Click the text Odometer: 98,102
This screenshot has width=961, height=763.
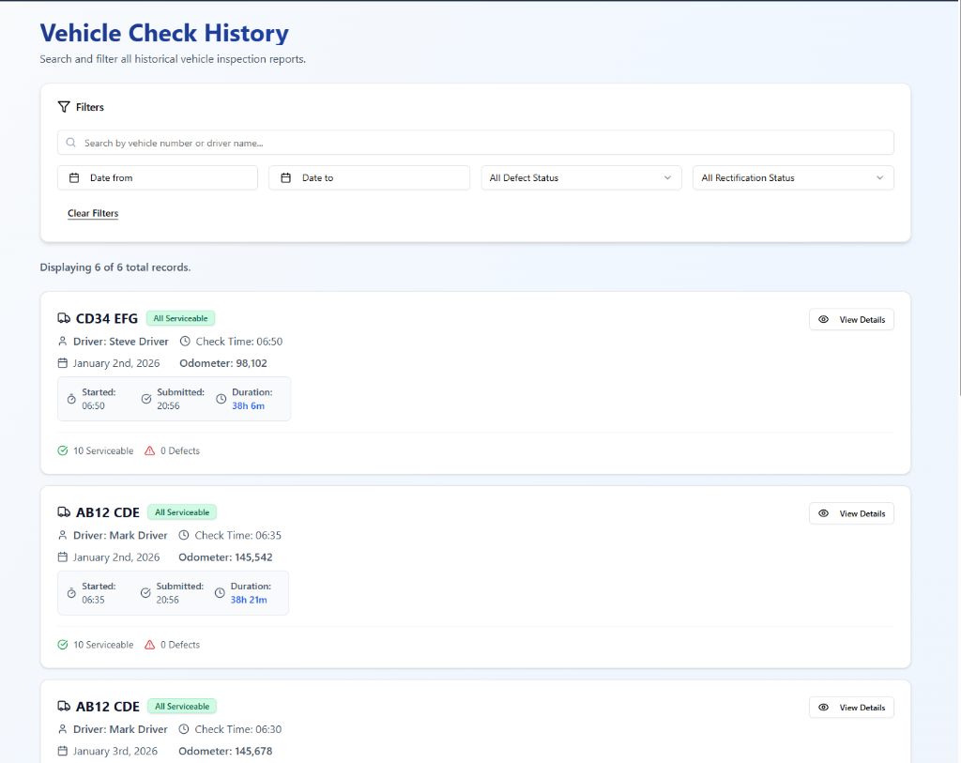pos(223,363)
